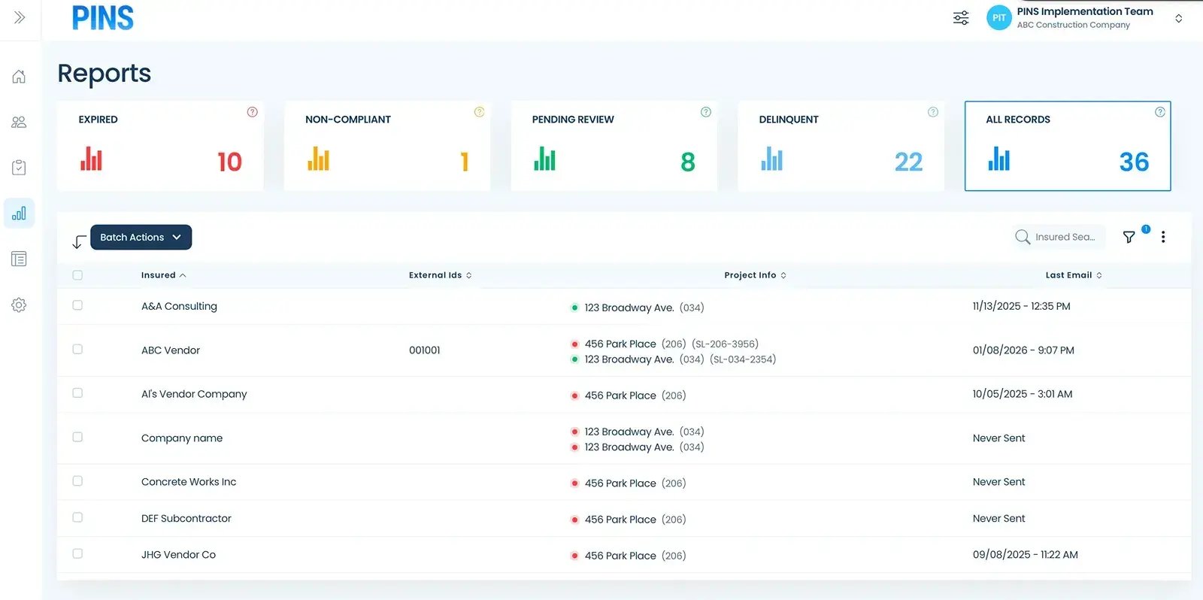Click the light blue chart icon on Delinquent
1203x600 pixels.
tap(771, 159)
